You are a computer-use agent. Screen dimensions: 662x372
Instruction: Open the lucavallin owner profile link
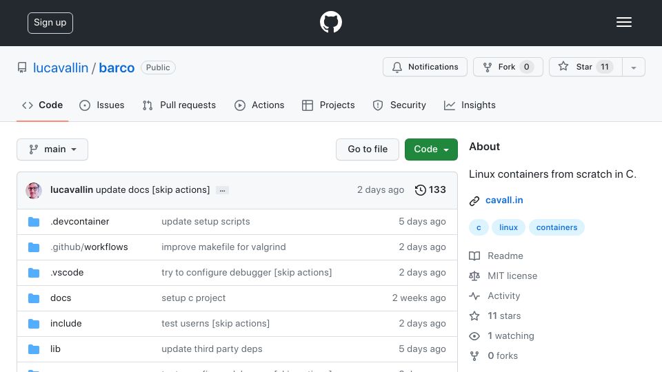click(61, 68)
